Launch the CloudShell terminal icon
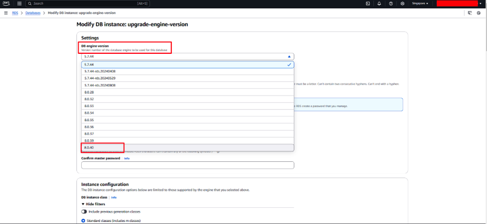The height and width of the screenshot is (224, 487). [368, 4]
